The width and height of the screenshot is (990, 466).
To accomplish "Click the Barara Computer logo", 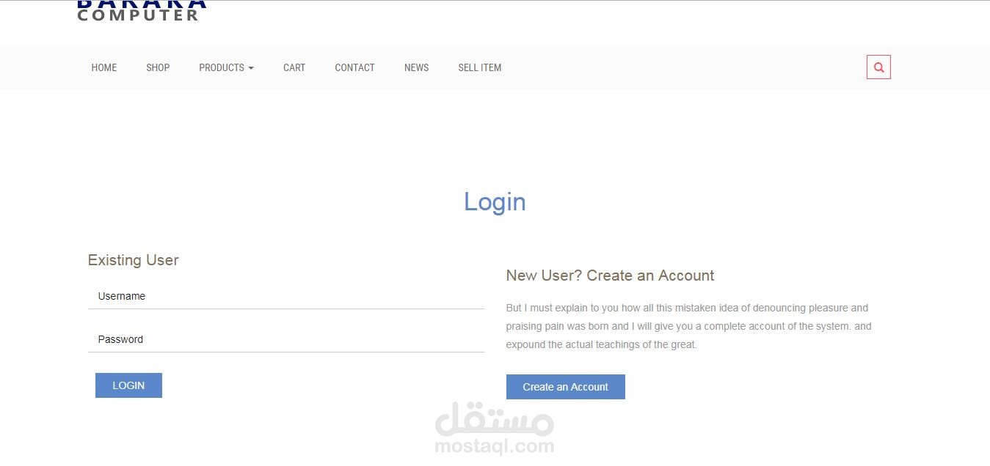I will click(x=142, y=11).
